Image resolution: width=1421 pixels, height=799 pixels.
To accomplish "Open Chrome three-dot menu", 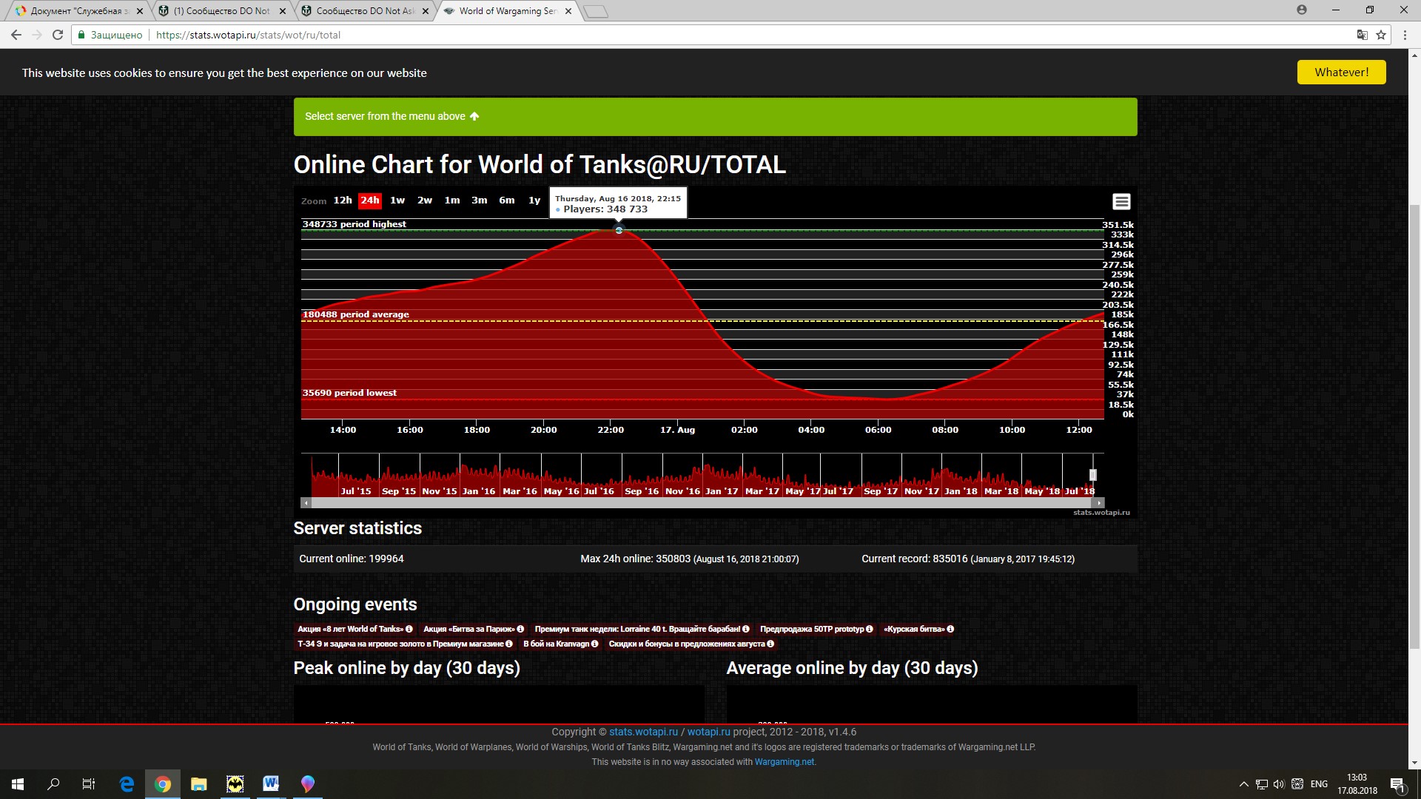I will (1405, 35).
